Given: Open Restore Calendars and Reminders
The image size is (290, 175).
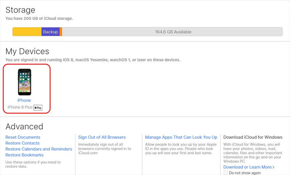Looking at the screenshot, I should tap(39, 149).
